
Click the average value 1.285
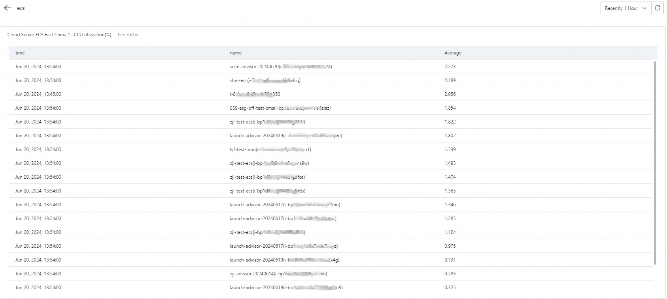[x=450, y=219]
